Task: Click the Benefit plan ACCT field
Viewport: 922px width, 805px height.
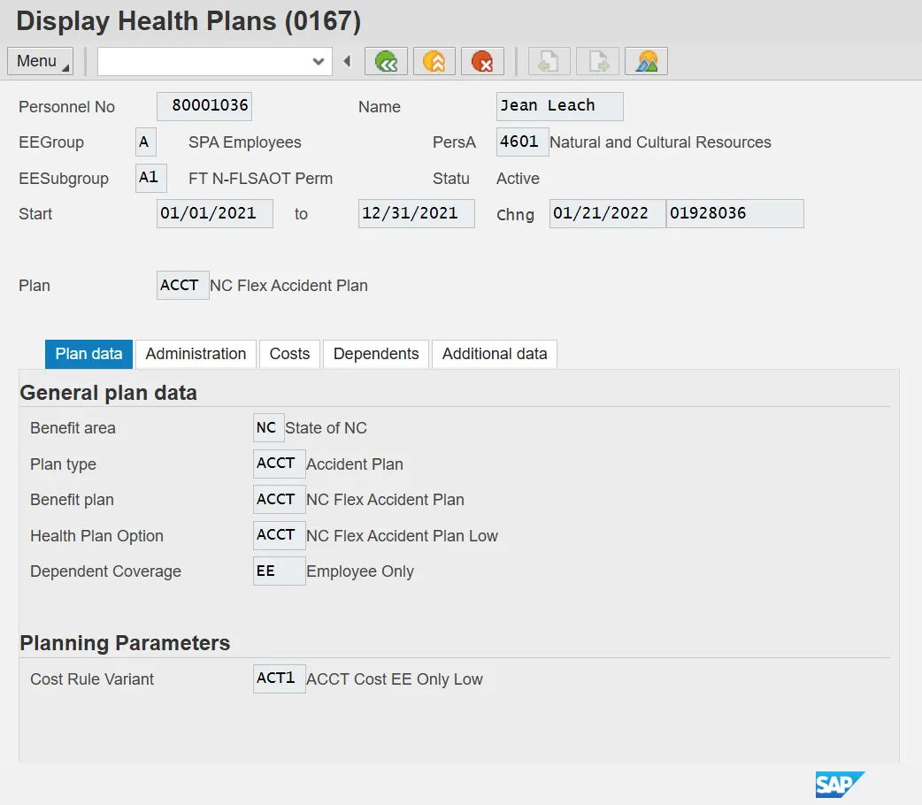Action: tap(280, 499)
